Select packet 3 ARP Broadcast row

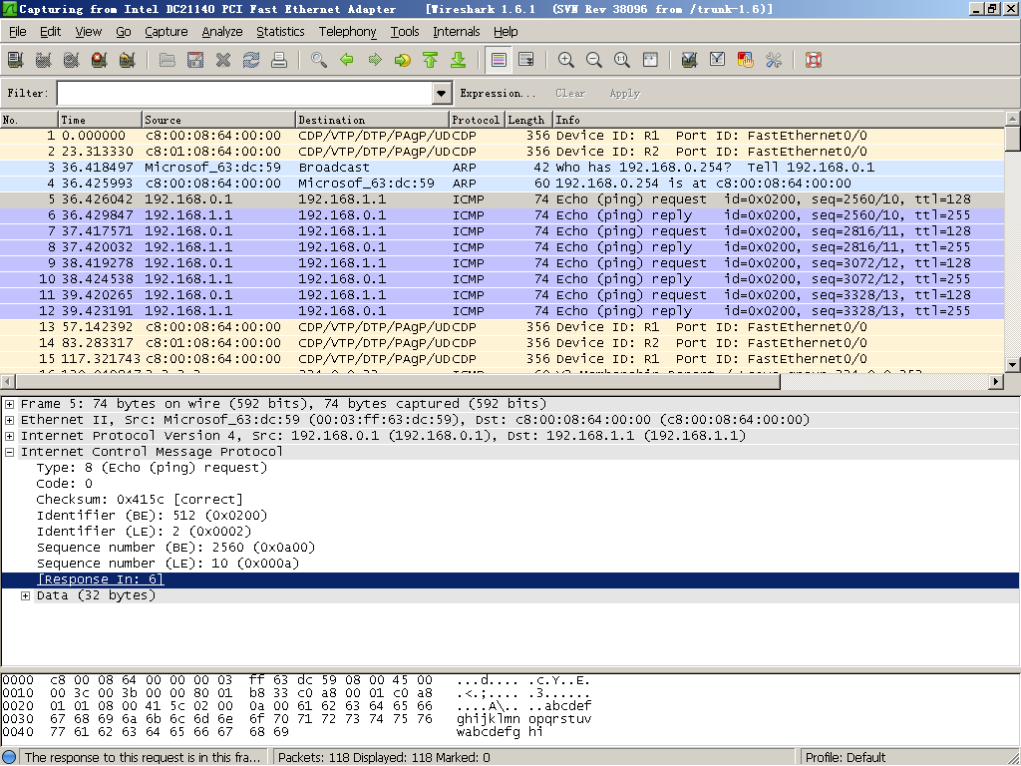503,168
